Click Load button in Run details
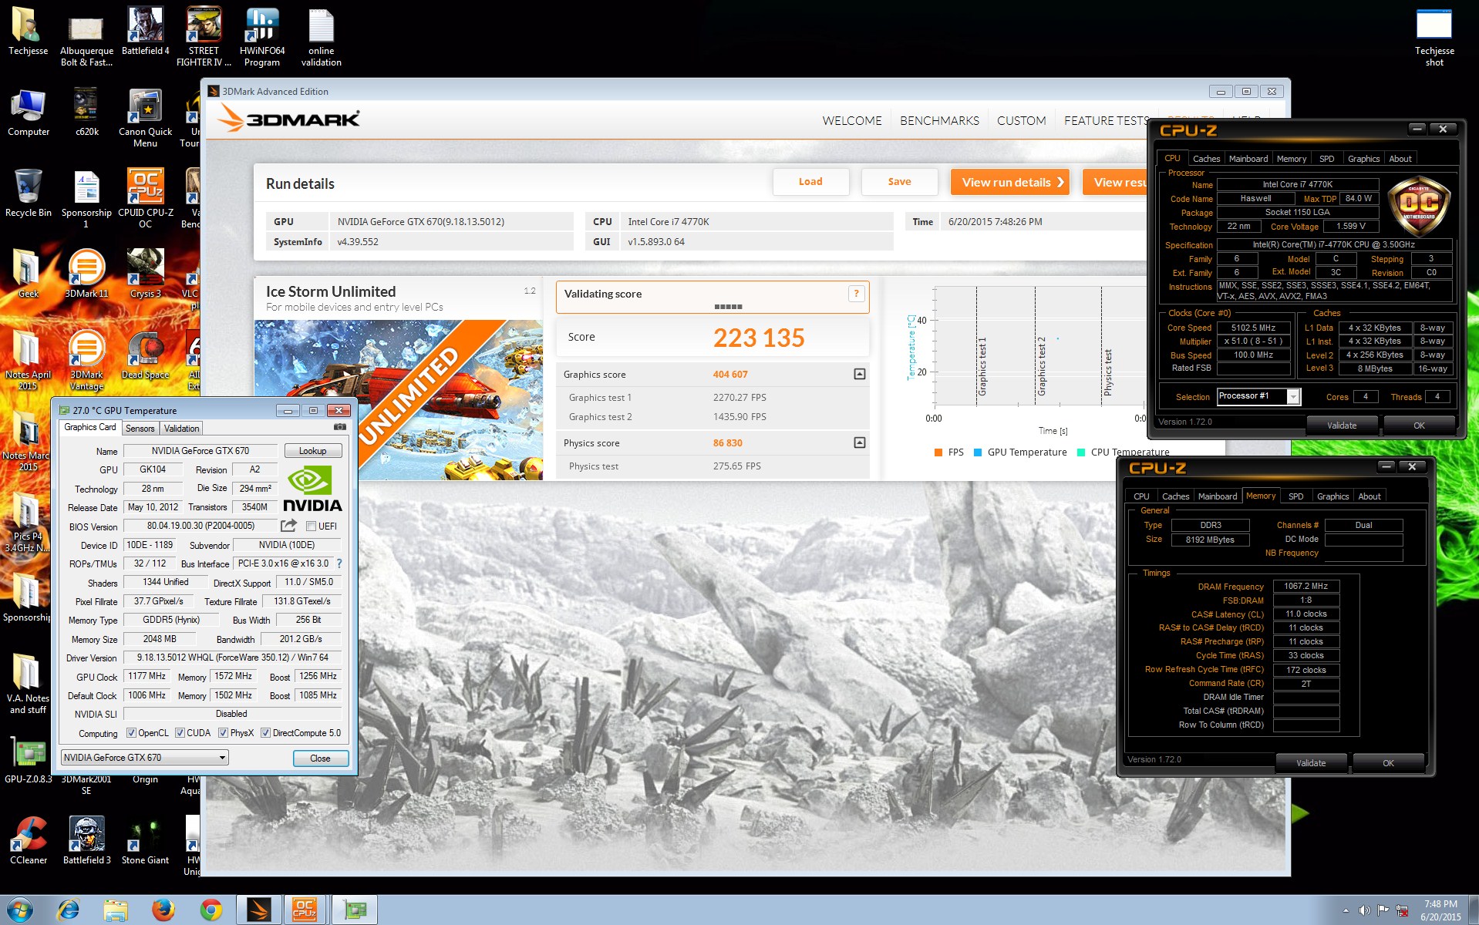 810,182
